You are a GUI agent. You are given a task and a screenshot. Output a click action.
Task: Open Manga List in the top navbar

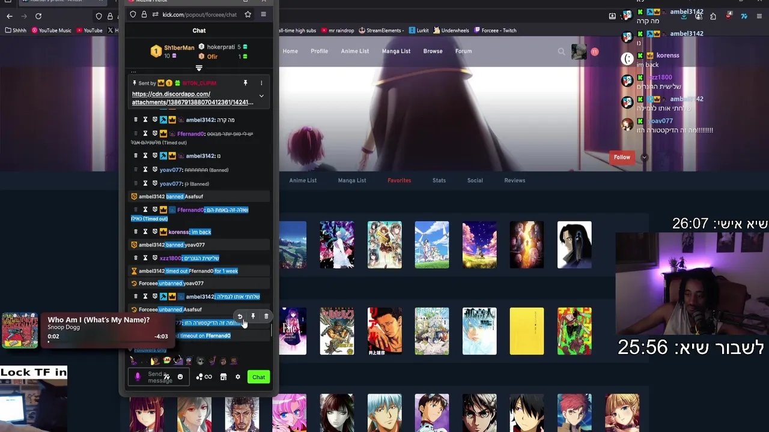click(x=396, y=51)
